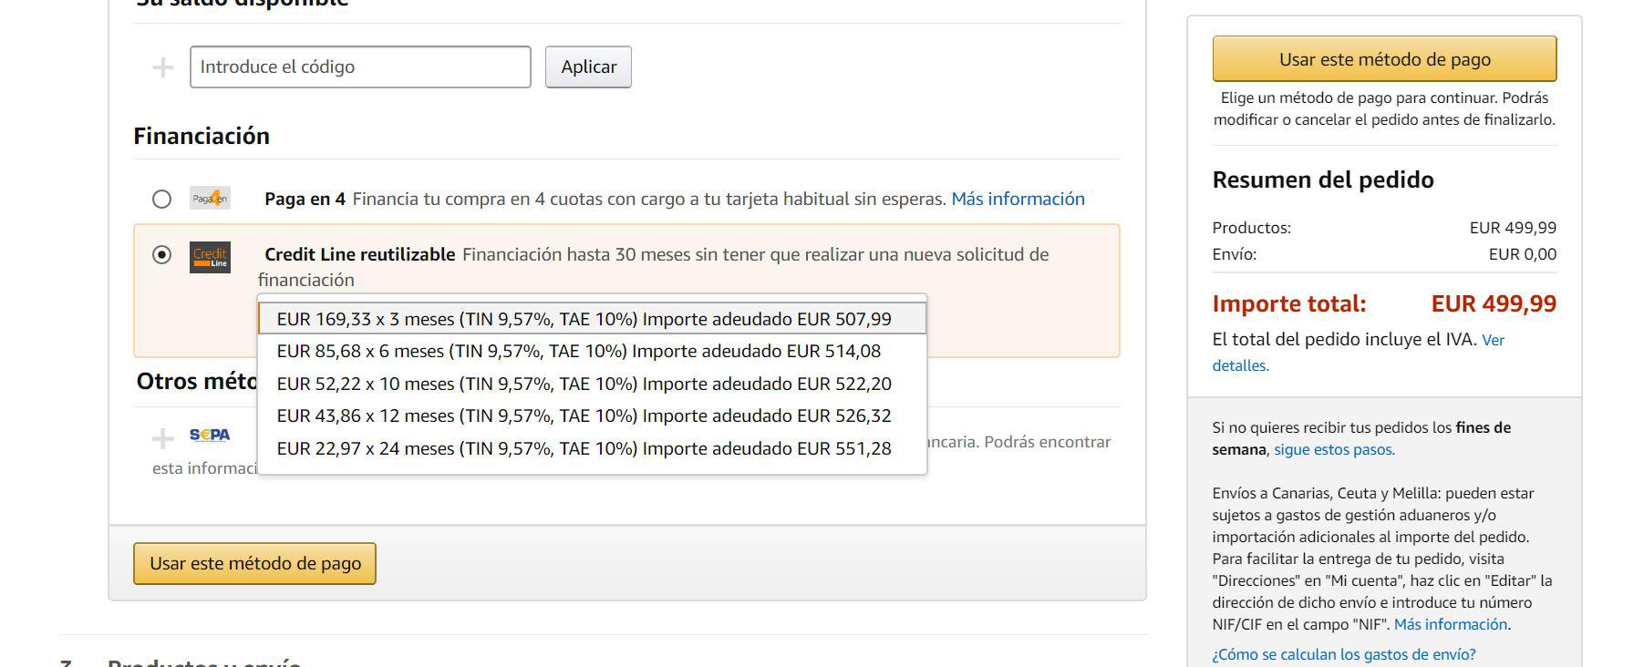1644x667 pixels.
Task: Click the Paga en 4 logo icon
Action: pos(210,199)
